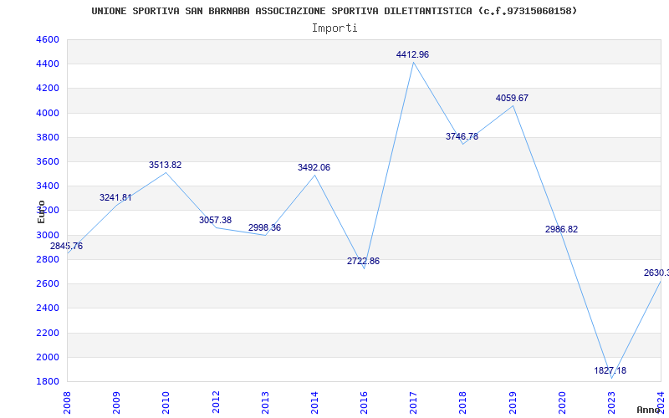Click the 2012 x-axis year label
The height and width of the screenshot is (418, 669).
click(216, 403)
